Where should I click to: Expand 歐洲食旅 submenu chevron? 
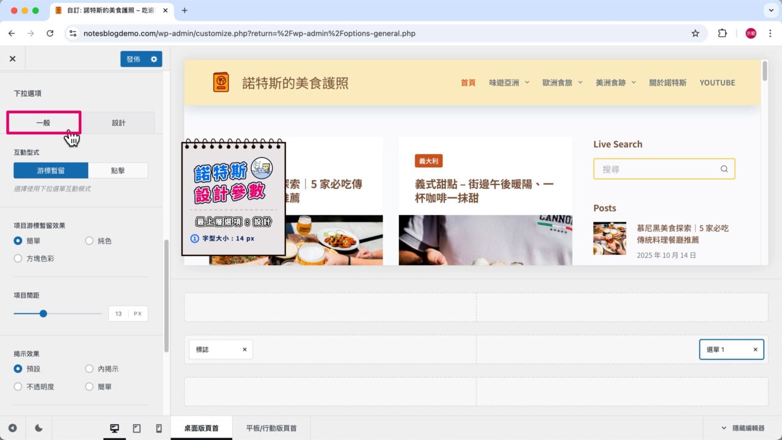pyautogui.click(x=580, y=82)
